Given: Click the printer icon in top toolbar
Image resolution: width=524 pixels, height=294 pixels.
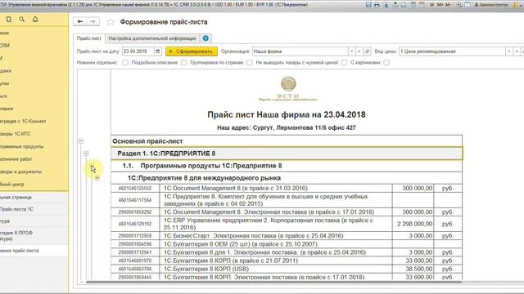Looking at the screenshot, I should [x=377, y=5].
